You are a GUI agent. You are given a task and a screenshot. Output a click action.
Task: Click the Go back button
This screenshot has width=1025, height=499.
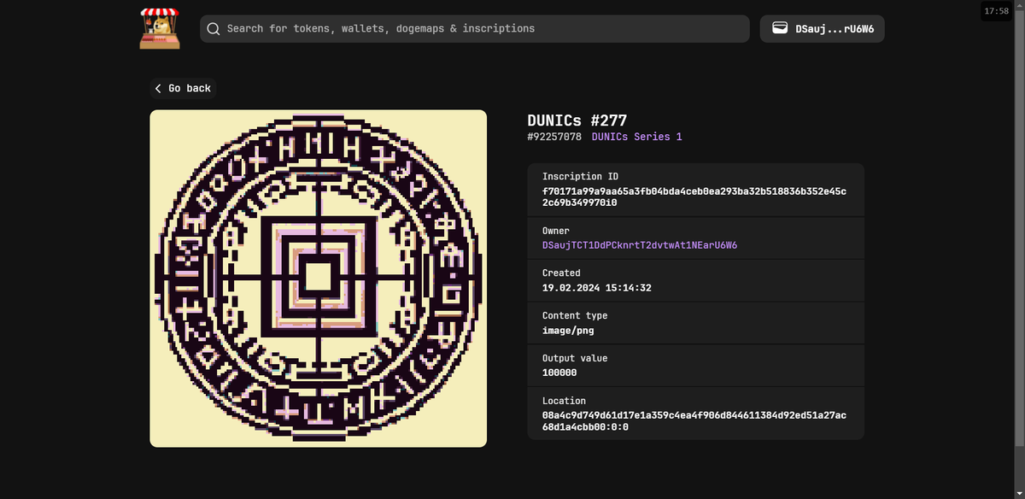(183, 88)
